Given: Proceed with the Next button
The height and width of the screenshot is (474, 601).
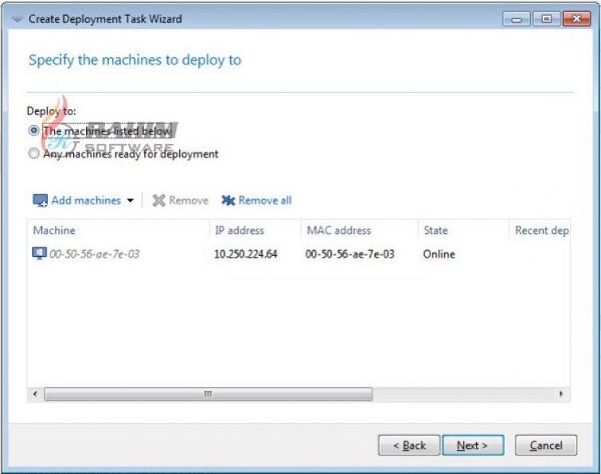Looking at the screenshot, I should click(x=473, y=445).
